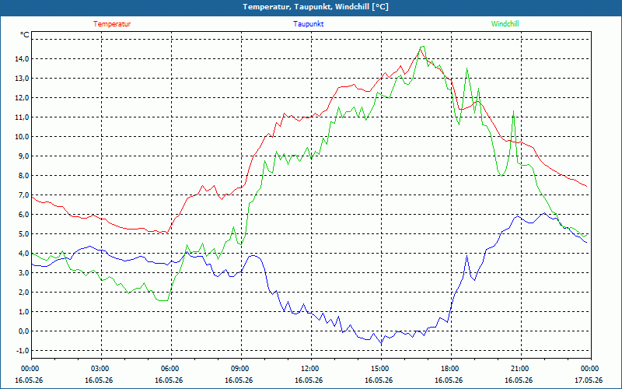622x389 pixels.
Task: Click the 0,0 y-axis label
Action: tap(23, 331)
